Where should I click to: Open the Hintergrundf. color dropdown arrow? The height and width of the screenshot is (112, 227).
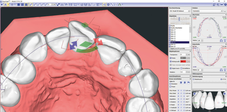coord(189,61)
